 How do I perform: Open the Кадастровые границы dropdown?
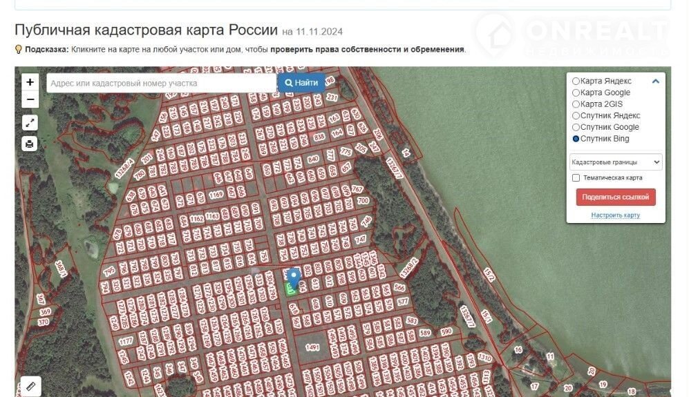[x=615, y=162]
